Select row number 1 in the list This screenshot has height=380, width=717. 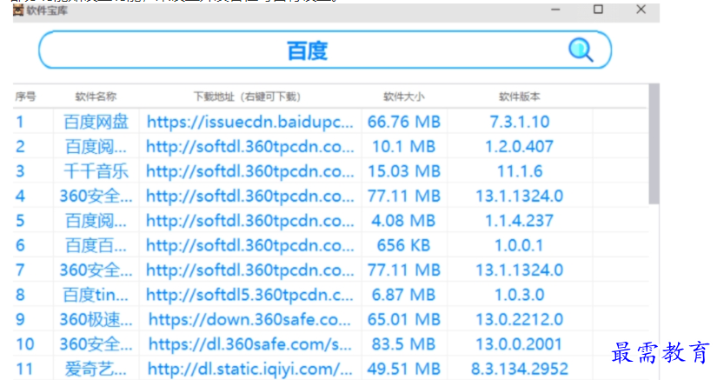point(20,122)
